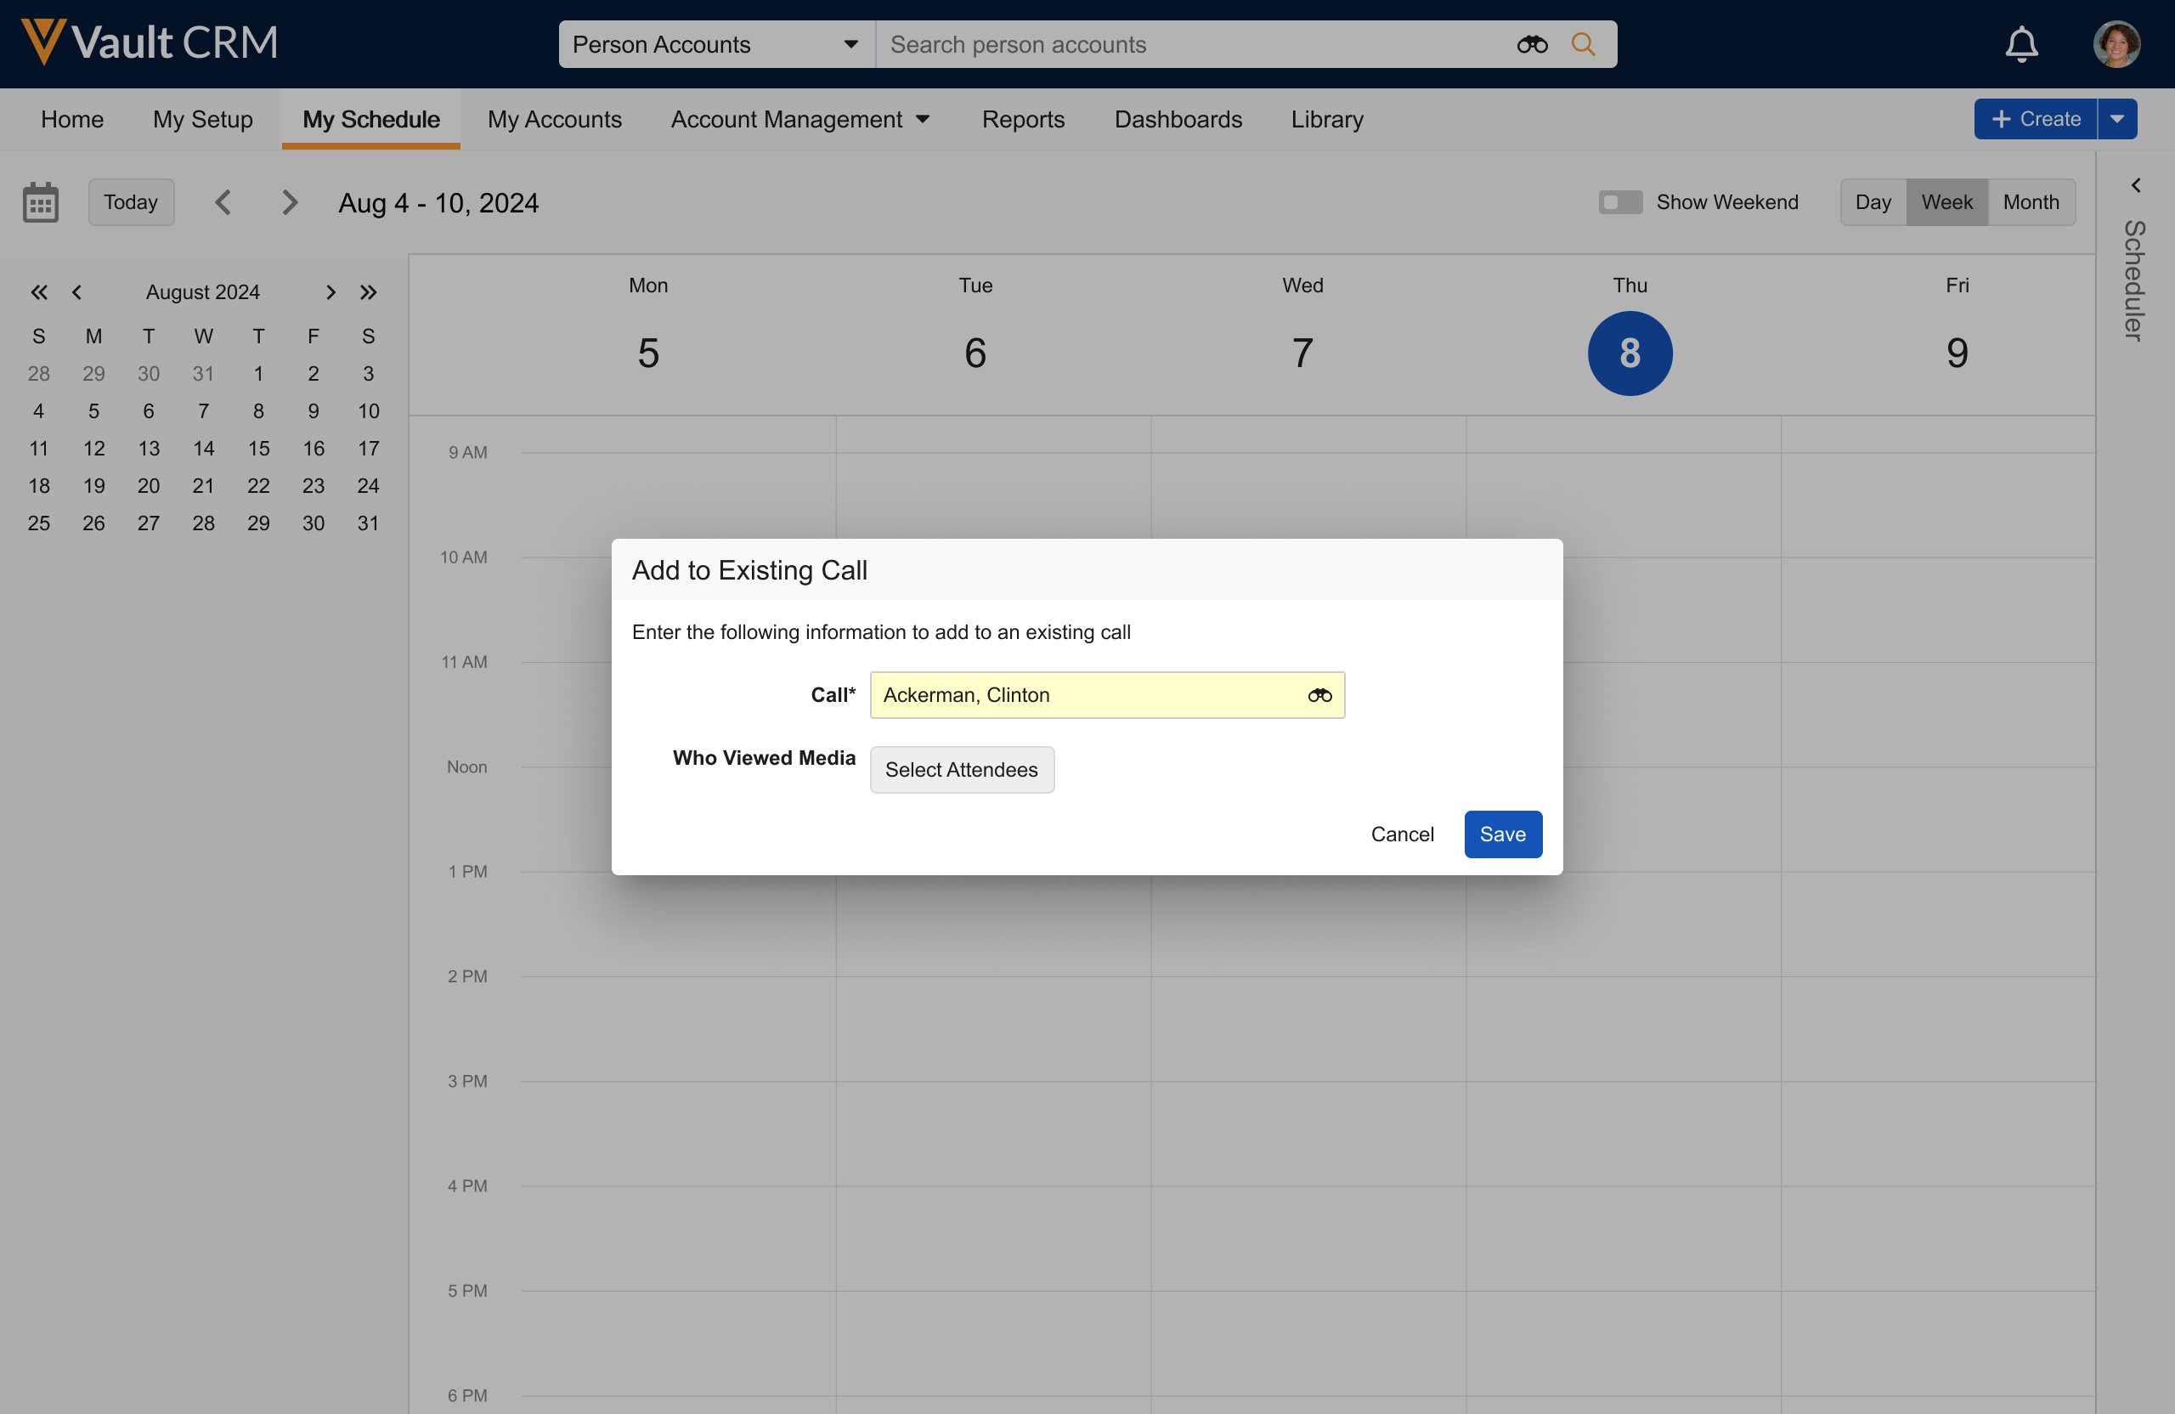Expand the Account Management menu

point(799,120)
